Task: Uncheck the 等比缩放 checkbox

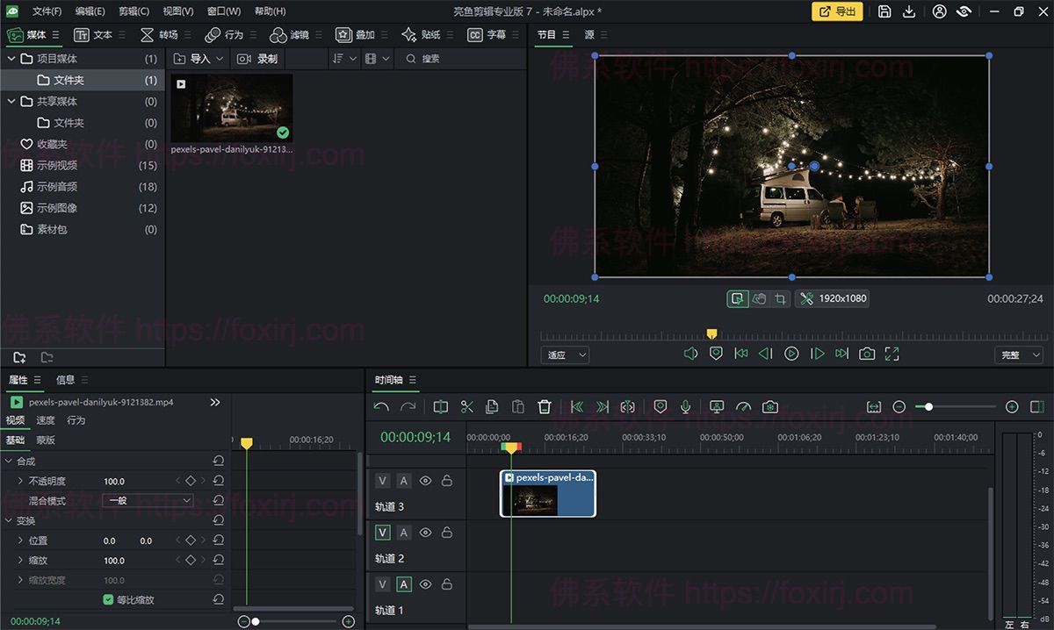Action: tap(106, 599)
